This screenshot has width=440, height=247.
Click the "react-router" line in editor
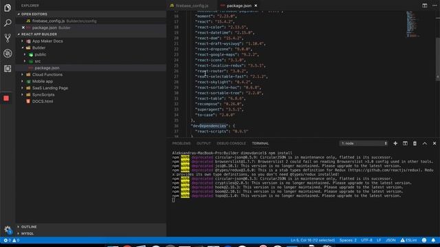(x=221, y=71)
